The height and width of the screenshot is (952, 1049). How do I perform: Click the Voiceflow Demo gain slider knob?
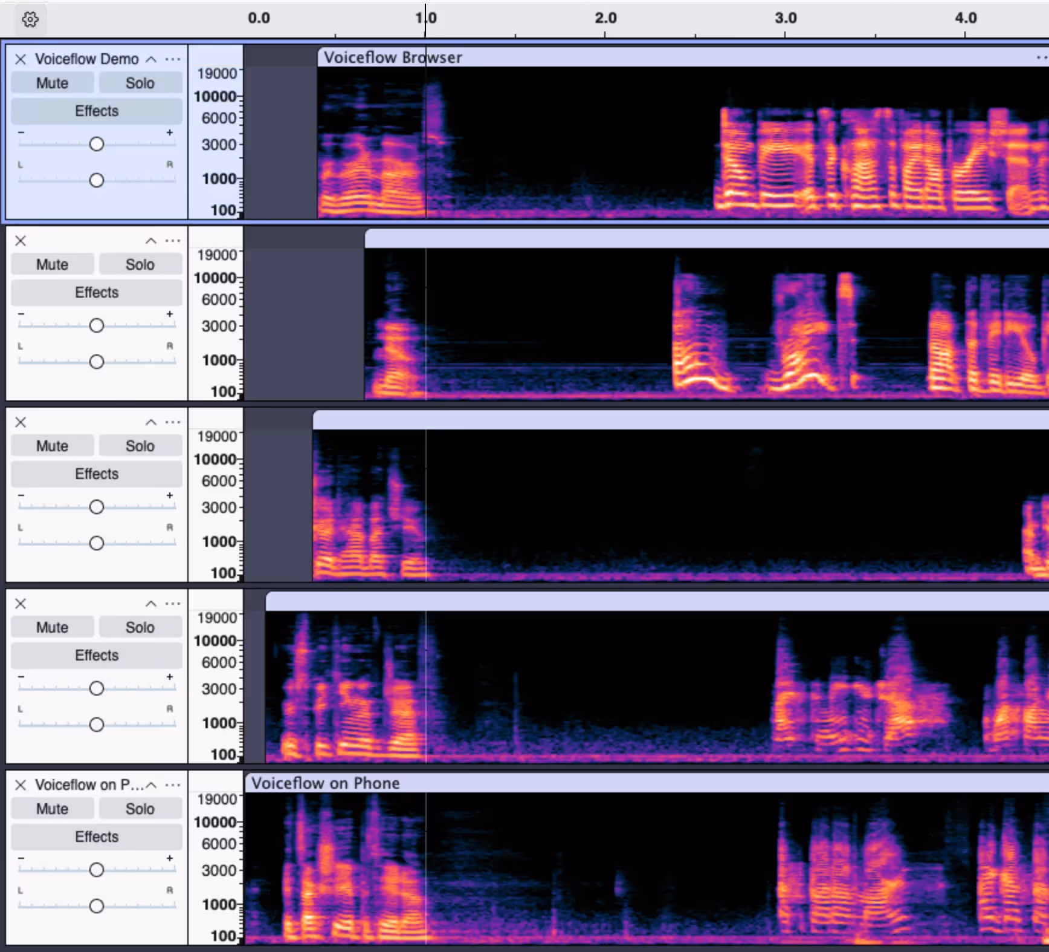(97, 144)
